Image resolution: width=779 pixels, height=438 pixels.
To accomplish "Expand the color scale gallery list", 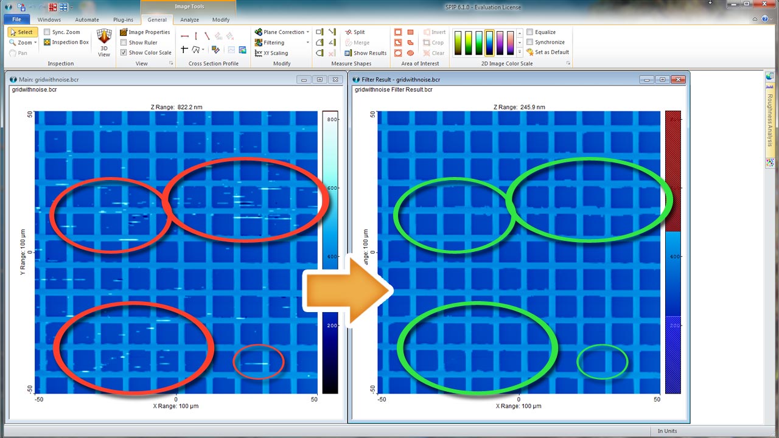I will pyautogui.click(x=519, y=52).
